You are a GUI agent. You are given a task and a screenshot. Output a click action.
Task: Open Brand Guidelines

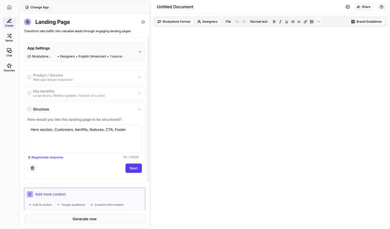click(x=367, y=21)
